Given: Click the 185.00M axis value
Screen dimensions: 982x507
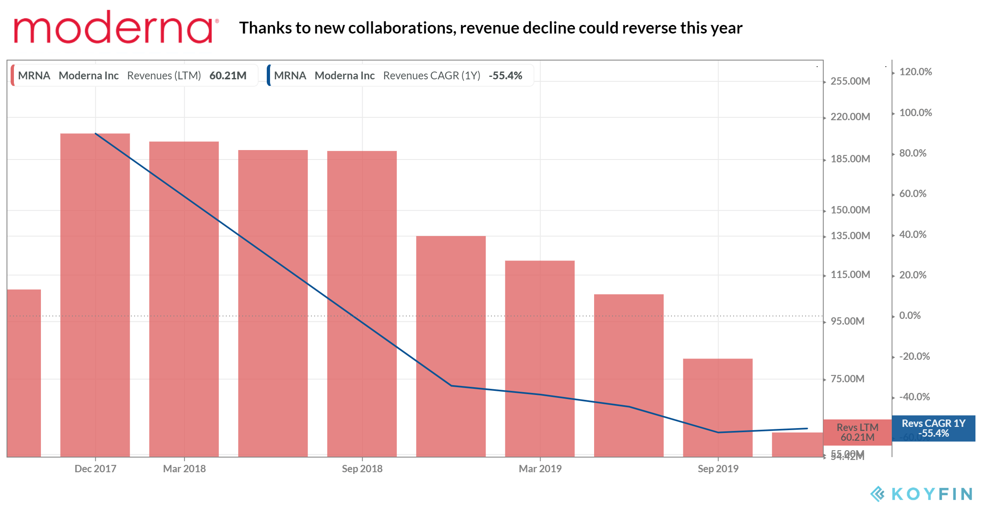Looking at the screenshot, I should click(850, 159).
